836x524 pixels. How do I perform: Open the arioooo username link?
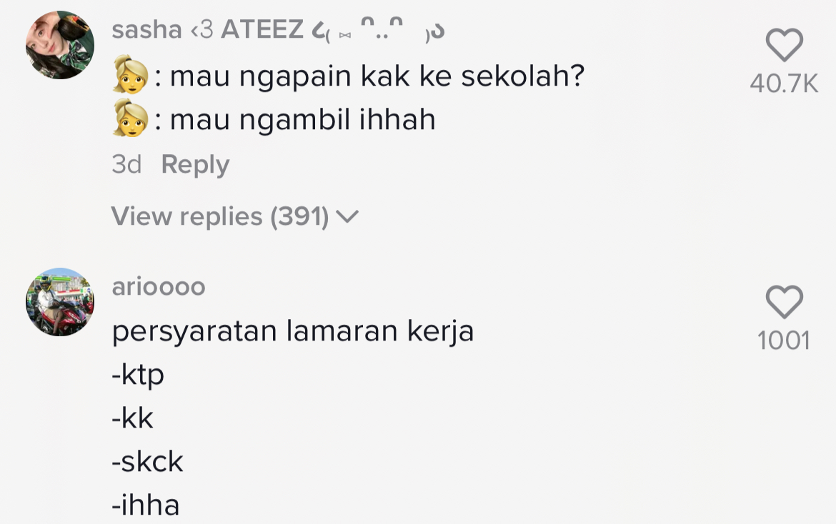point(159,286)
